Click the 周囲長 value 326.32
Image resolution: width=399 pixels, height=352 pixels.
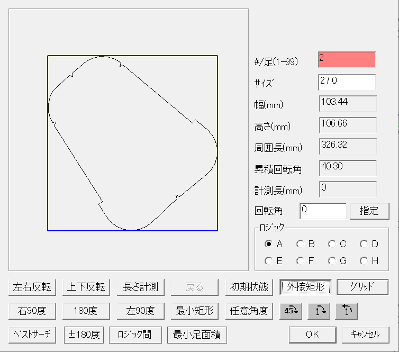click(x=348, y=146)
